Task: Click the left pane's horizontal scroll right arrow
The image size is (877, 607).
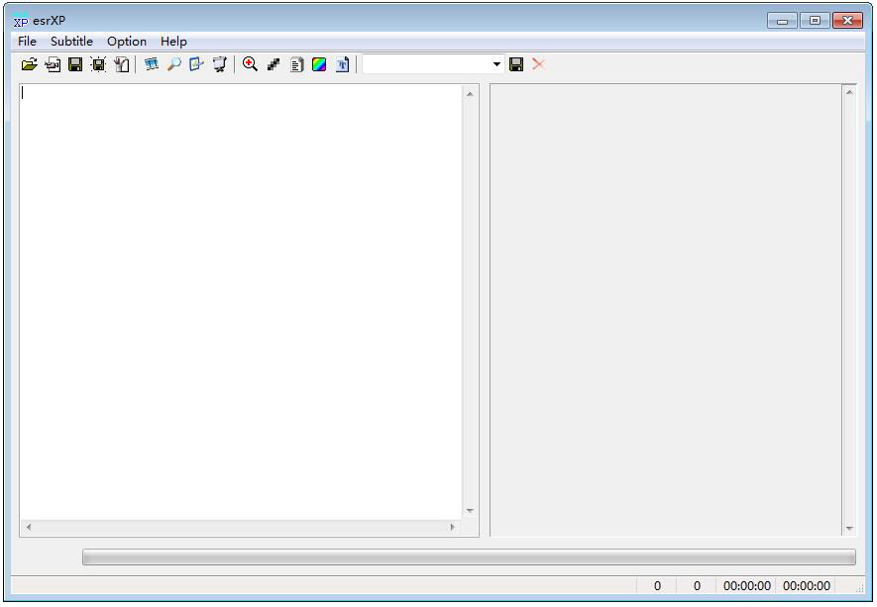Action: 453,528
